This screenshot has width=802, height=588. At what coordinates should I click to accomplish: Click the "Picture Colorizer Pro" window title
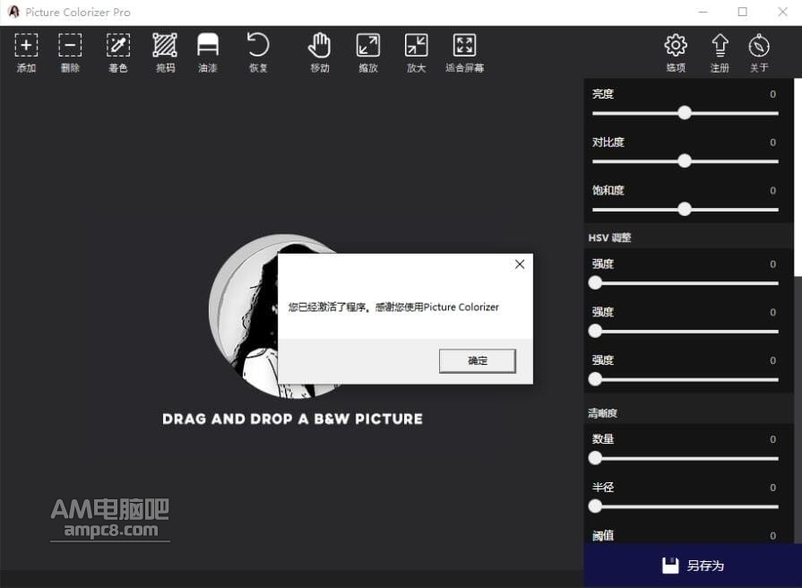(78, 13)
